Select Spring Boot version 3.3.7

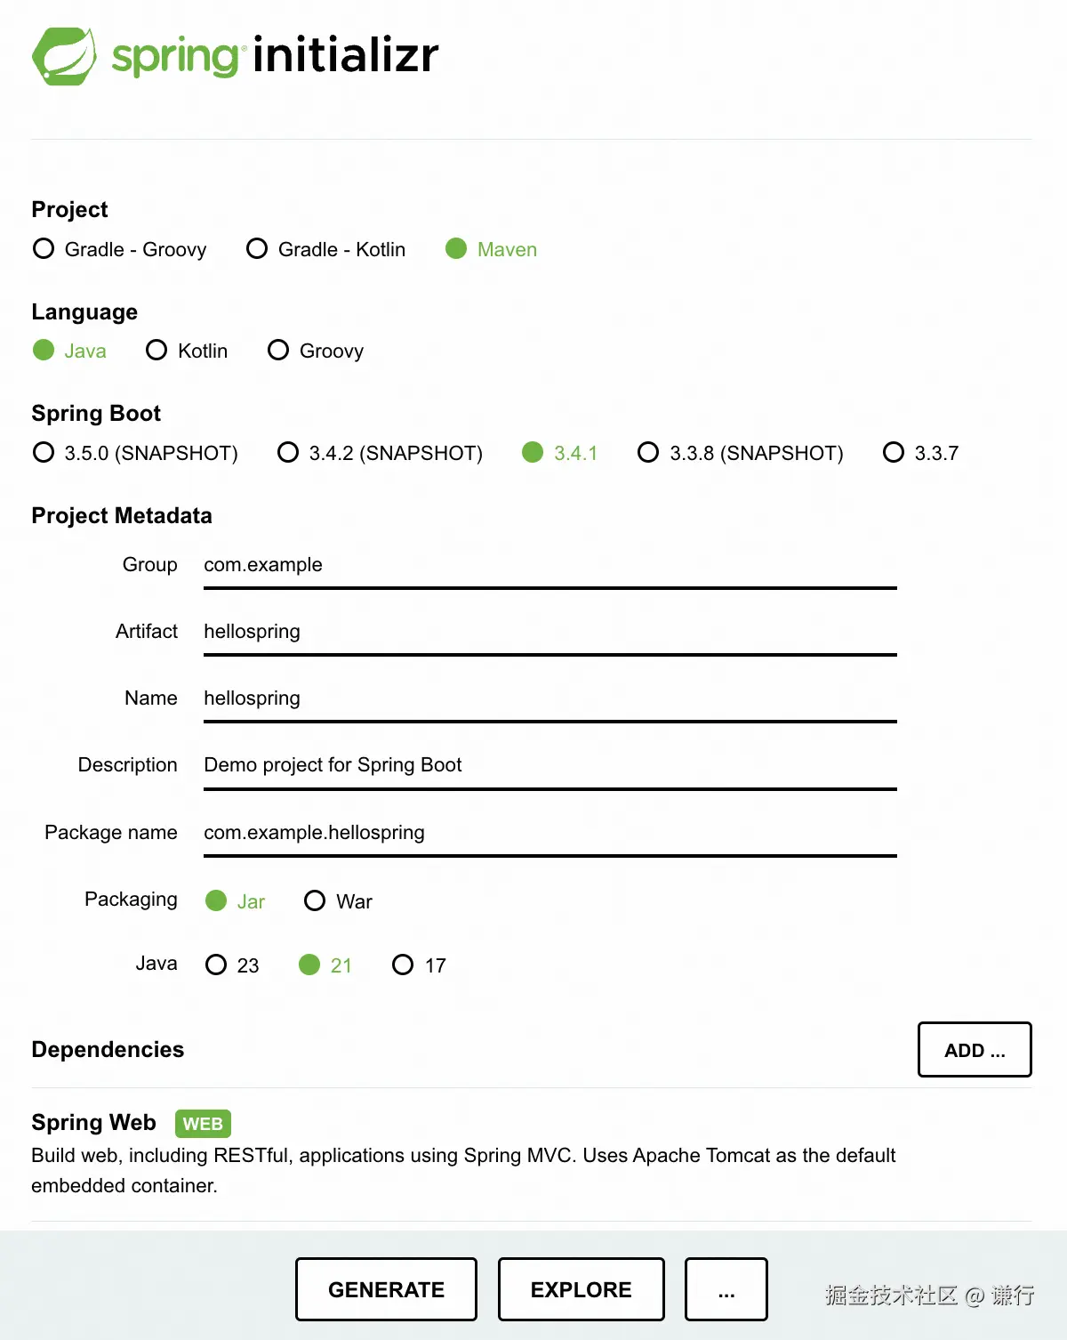894,453
